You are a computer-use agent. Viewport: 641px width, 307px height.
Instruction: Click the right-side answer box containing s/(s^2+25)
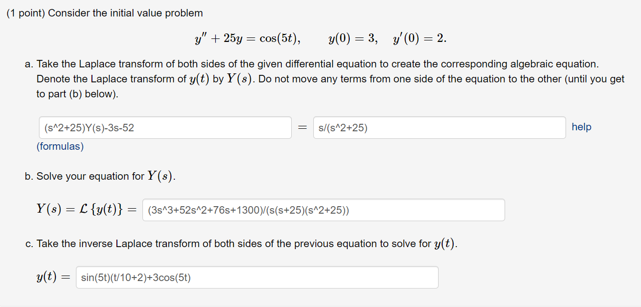click(439, 127)
